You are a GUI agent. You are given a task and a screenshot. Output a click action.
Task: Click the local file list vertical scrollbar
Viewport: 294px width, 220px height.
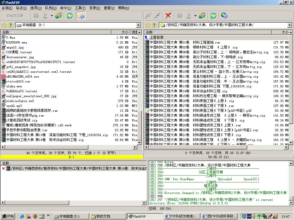[x=139, y=125]
